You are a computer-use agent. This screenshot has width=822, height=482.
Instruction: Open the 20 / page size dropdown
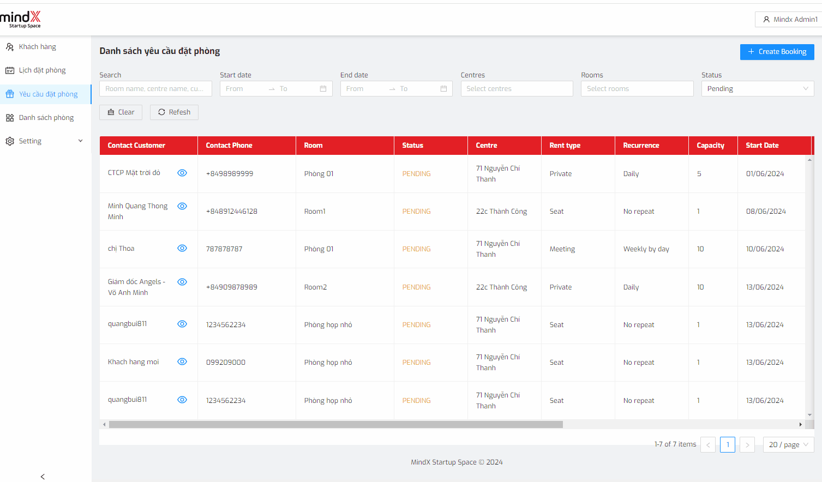(788, 445)
